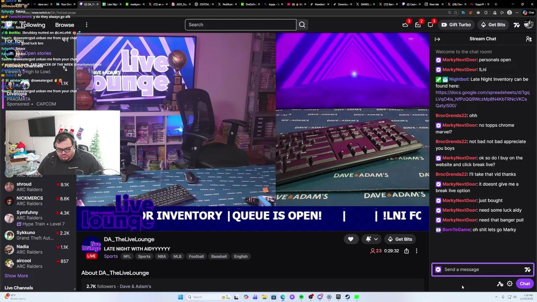Click BornToGame username in chat

click(x=456, y=230)
